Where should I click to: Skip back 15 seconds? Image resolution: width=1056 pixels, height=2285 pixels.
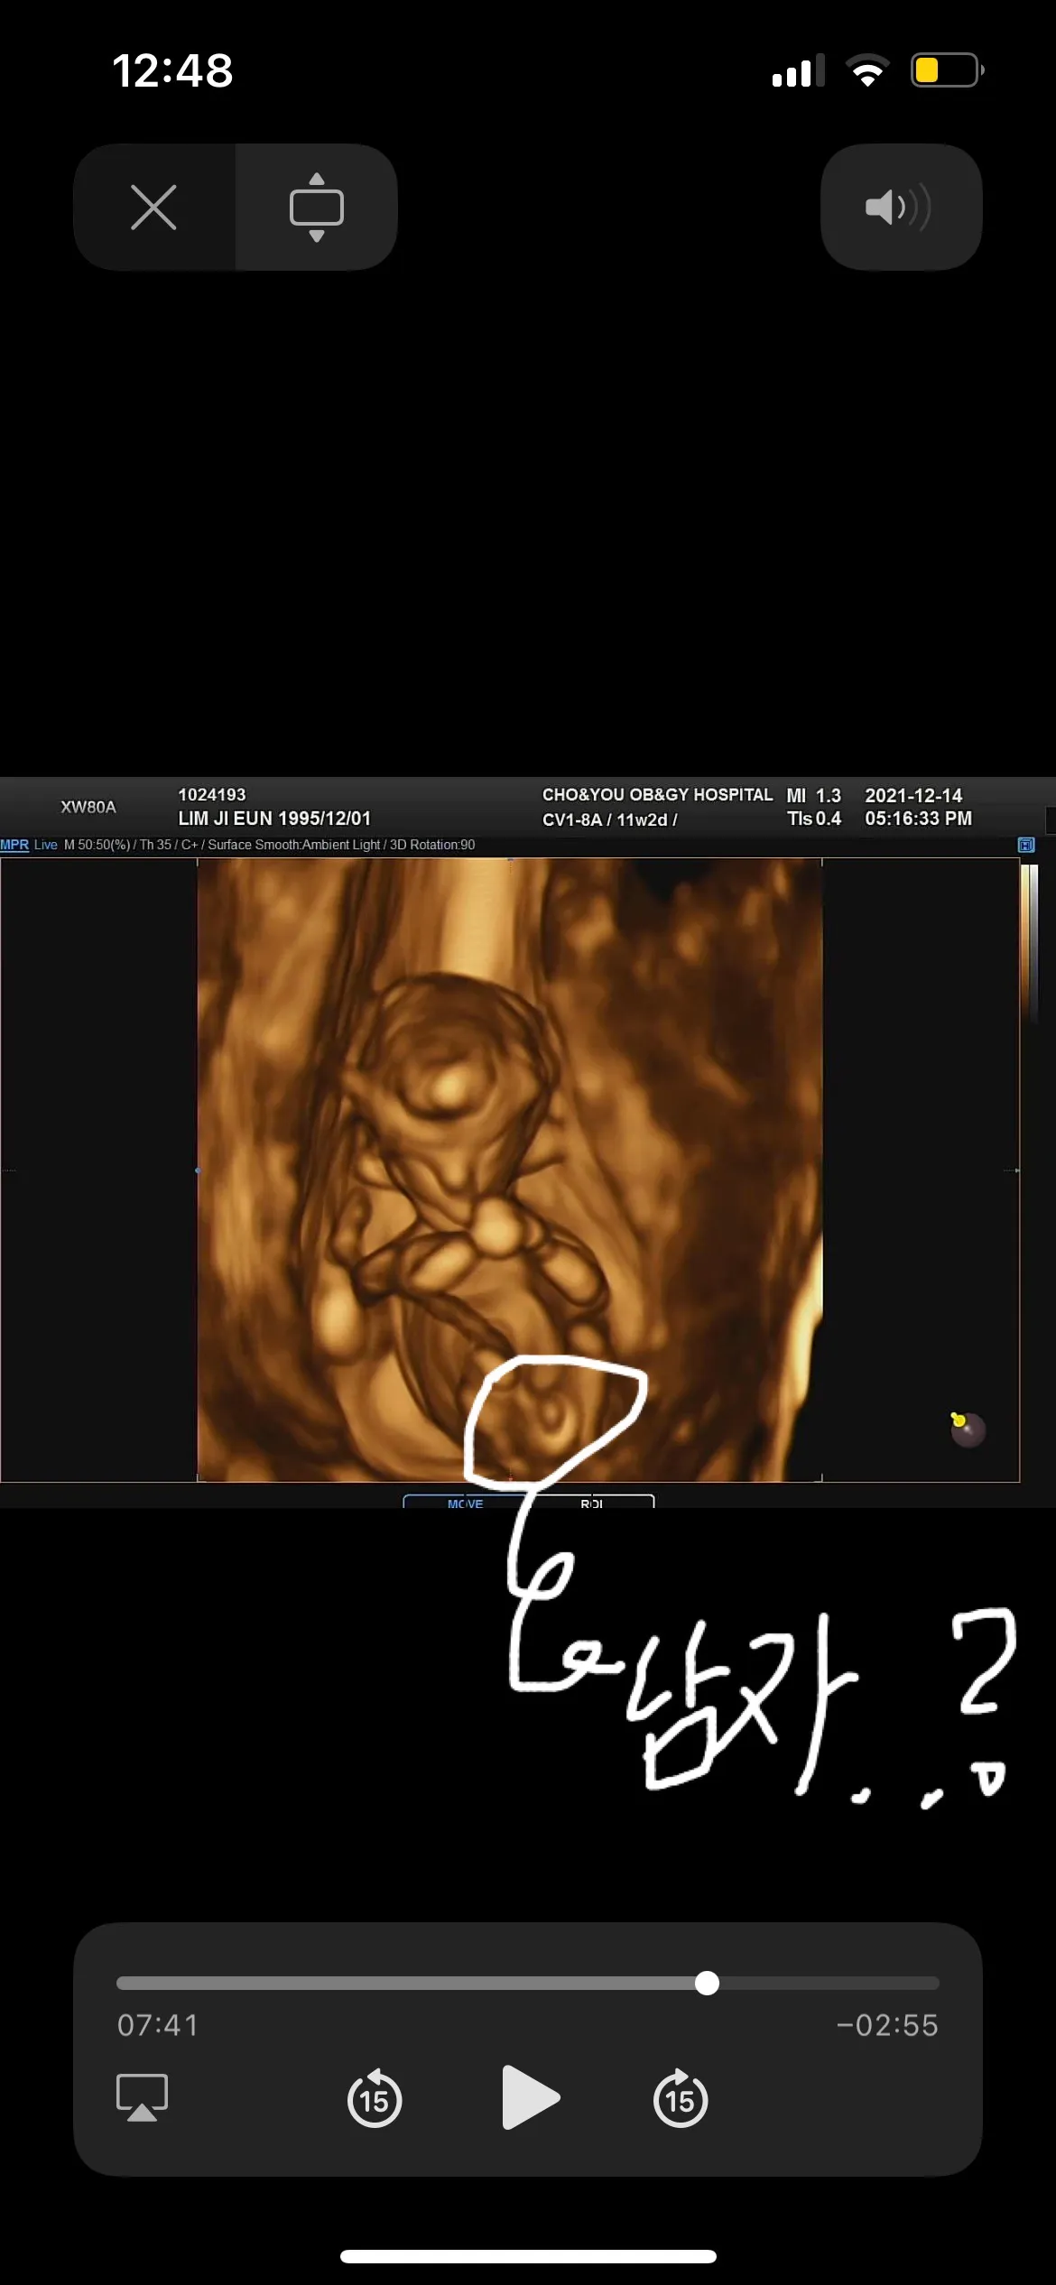coord(375,2099)
